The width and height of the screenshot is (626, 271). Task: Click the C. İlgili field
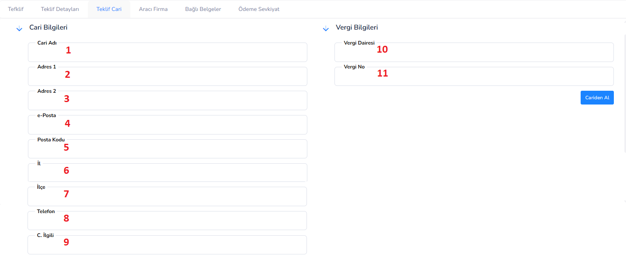pyautogui.click(x=167, y=245)
